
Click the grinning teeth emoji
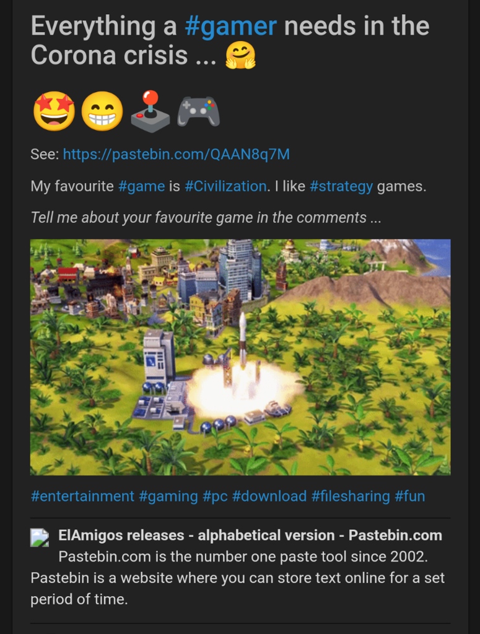click(x=102, y=111)
